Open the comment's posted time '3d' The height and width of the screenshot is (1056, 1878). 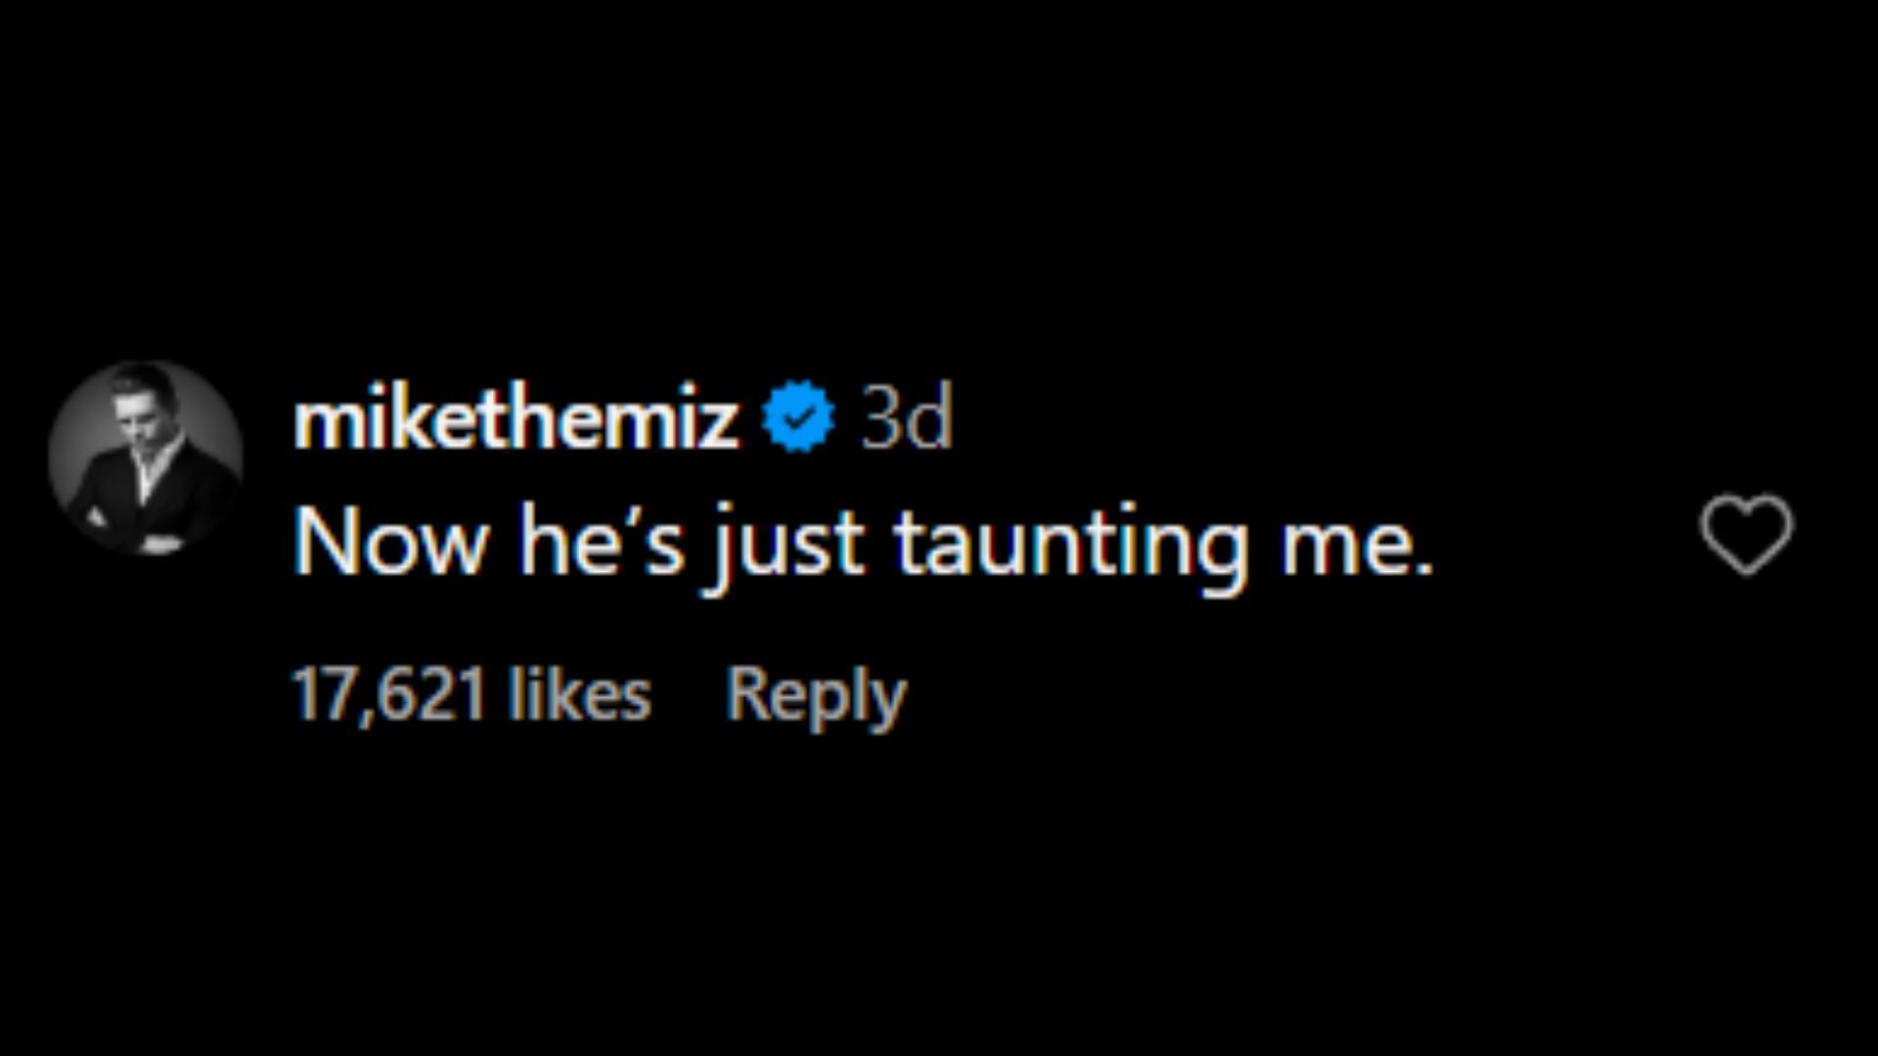[x=906, y=419]
